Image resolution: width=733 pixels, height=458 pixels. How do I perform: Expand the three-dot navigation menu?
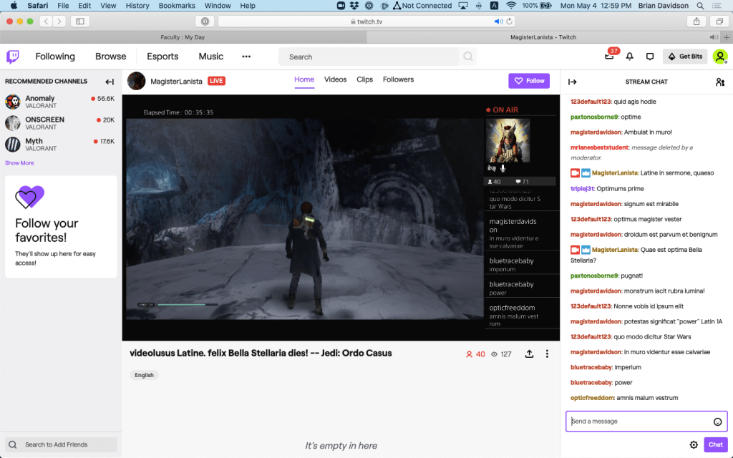coord(246,57)
